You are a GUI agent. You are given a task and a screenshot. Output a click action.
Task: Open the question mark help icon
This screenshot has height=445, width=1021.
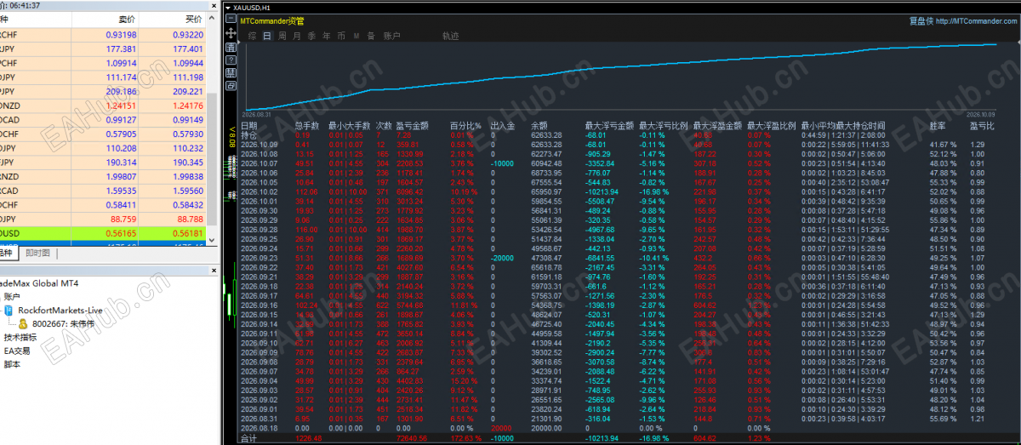tap(231, 60)
